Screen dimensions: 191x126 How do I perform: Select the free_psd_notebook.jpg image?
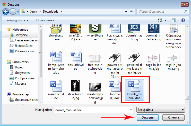pos(95,59)
